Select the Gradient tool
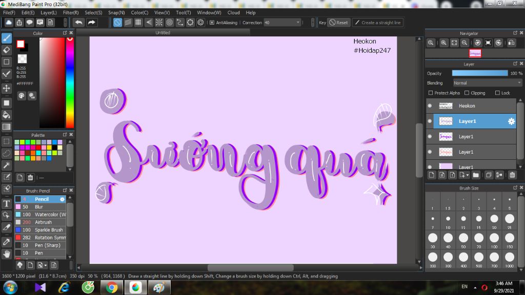Image resolution: width=525 pixels, height=295 pixels. coord(6,127)
